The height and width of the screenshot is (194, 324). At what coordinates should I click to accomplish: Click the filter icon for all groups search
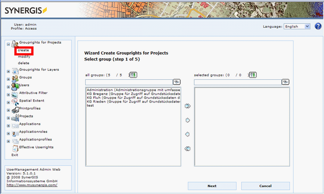[x=177, y=82]
